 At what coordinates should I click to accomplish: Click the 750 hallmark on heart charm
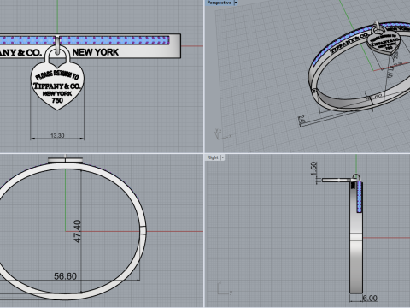click(57, 100)
